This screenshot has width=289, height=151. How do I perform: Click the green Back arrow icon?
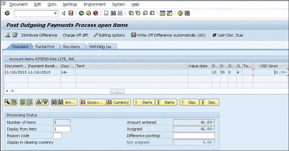81,13
